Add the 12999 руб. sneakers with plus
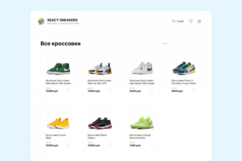Viewport: 242px width, 161px height. coord(68,90)
